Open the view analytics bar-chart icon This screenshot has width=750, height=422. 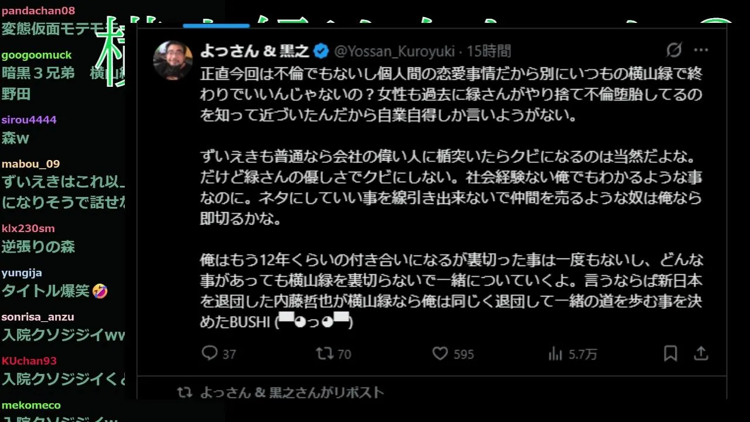click(555, 353)
